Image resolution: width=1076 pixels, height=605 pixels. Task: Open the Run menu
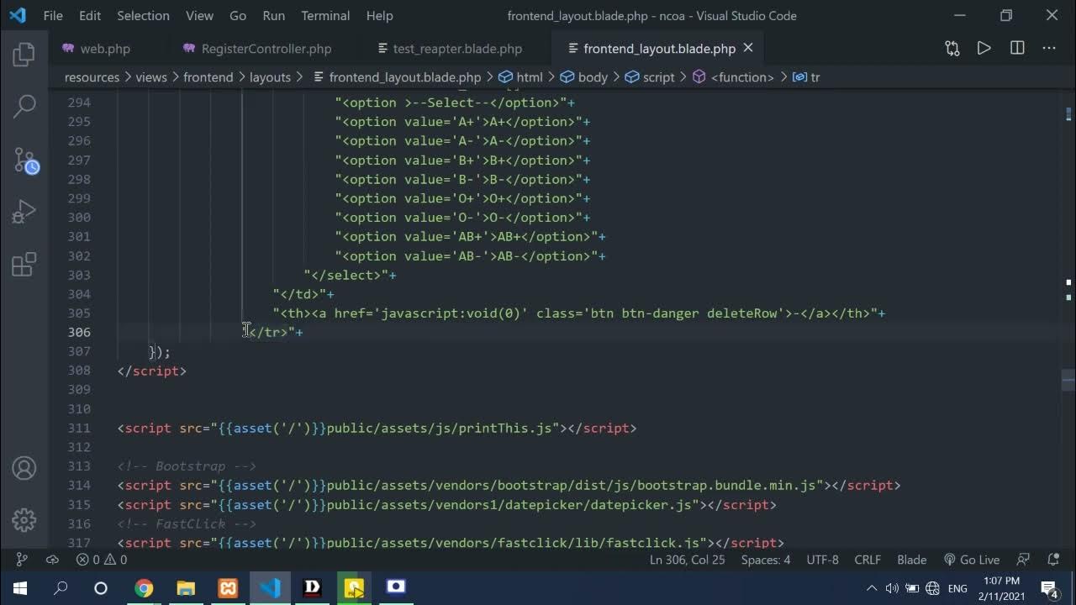(x=273, y=15)
